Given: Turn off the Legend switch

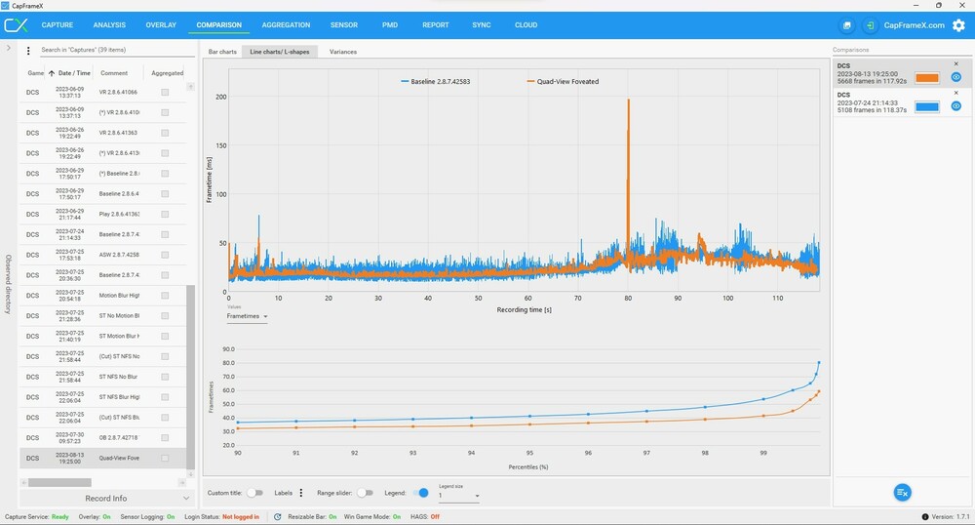Looking at the screenshot, I should pyautogui.click(x=421, y=493).
